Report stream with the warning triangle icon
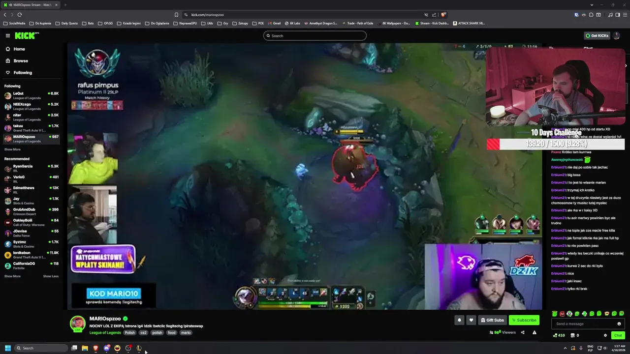This screenshot has height=354, width=630. click(534, 332)
